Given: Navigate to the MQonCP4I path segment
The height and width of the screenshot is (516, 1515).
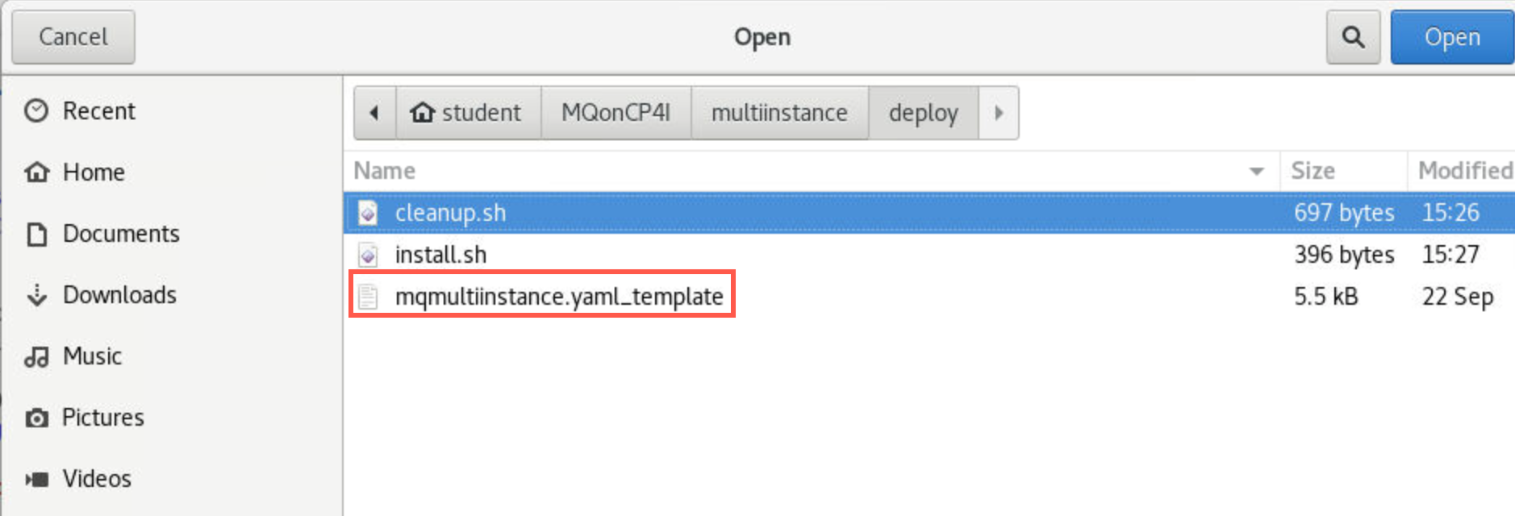Looking at the screenshot, I should point(616,113).
